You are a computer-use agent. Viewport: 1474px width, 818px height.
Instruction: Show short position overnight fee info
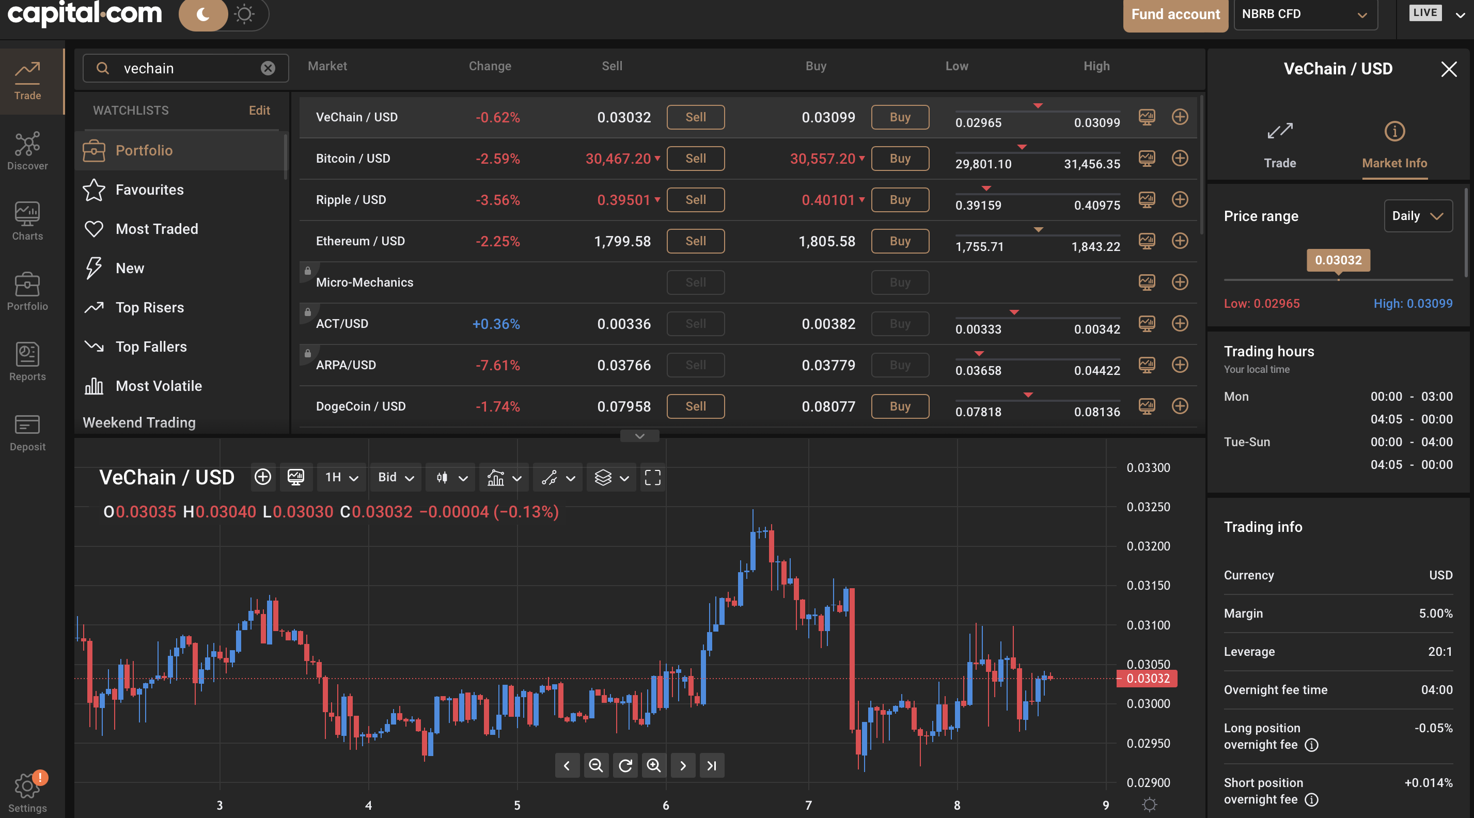tap(1311, 800)
